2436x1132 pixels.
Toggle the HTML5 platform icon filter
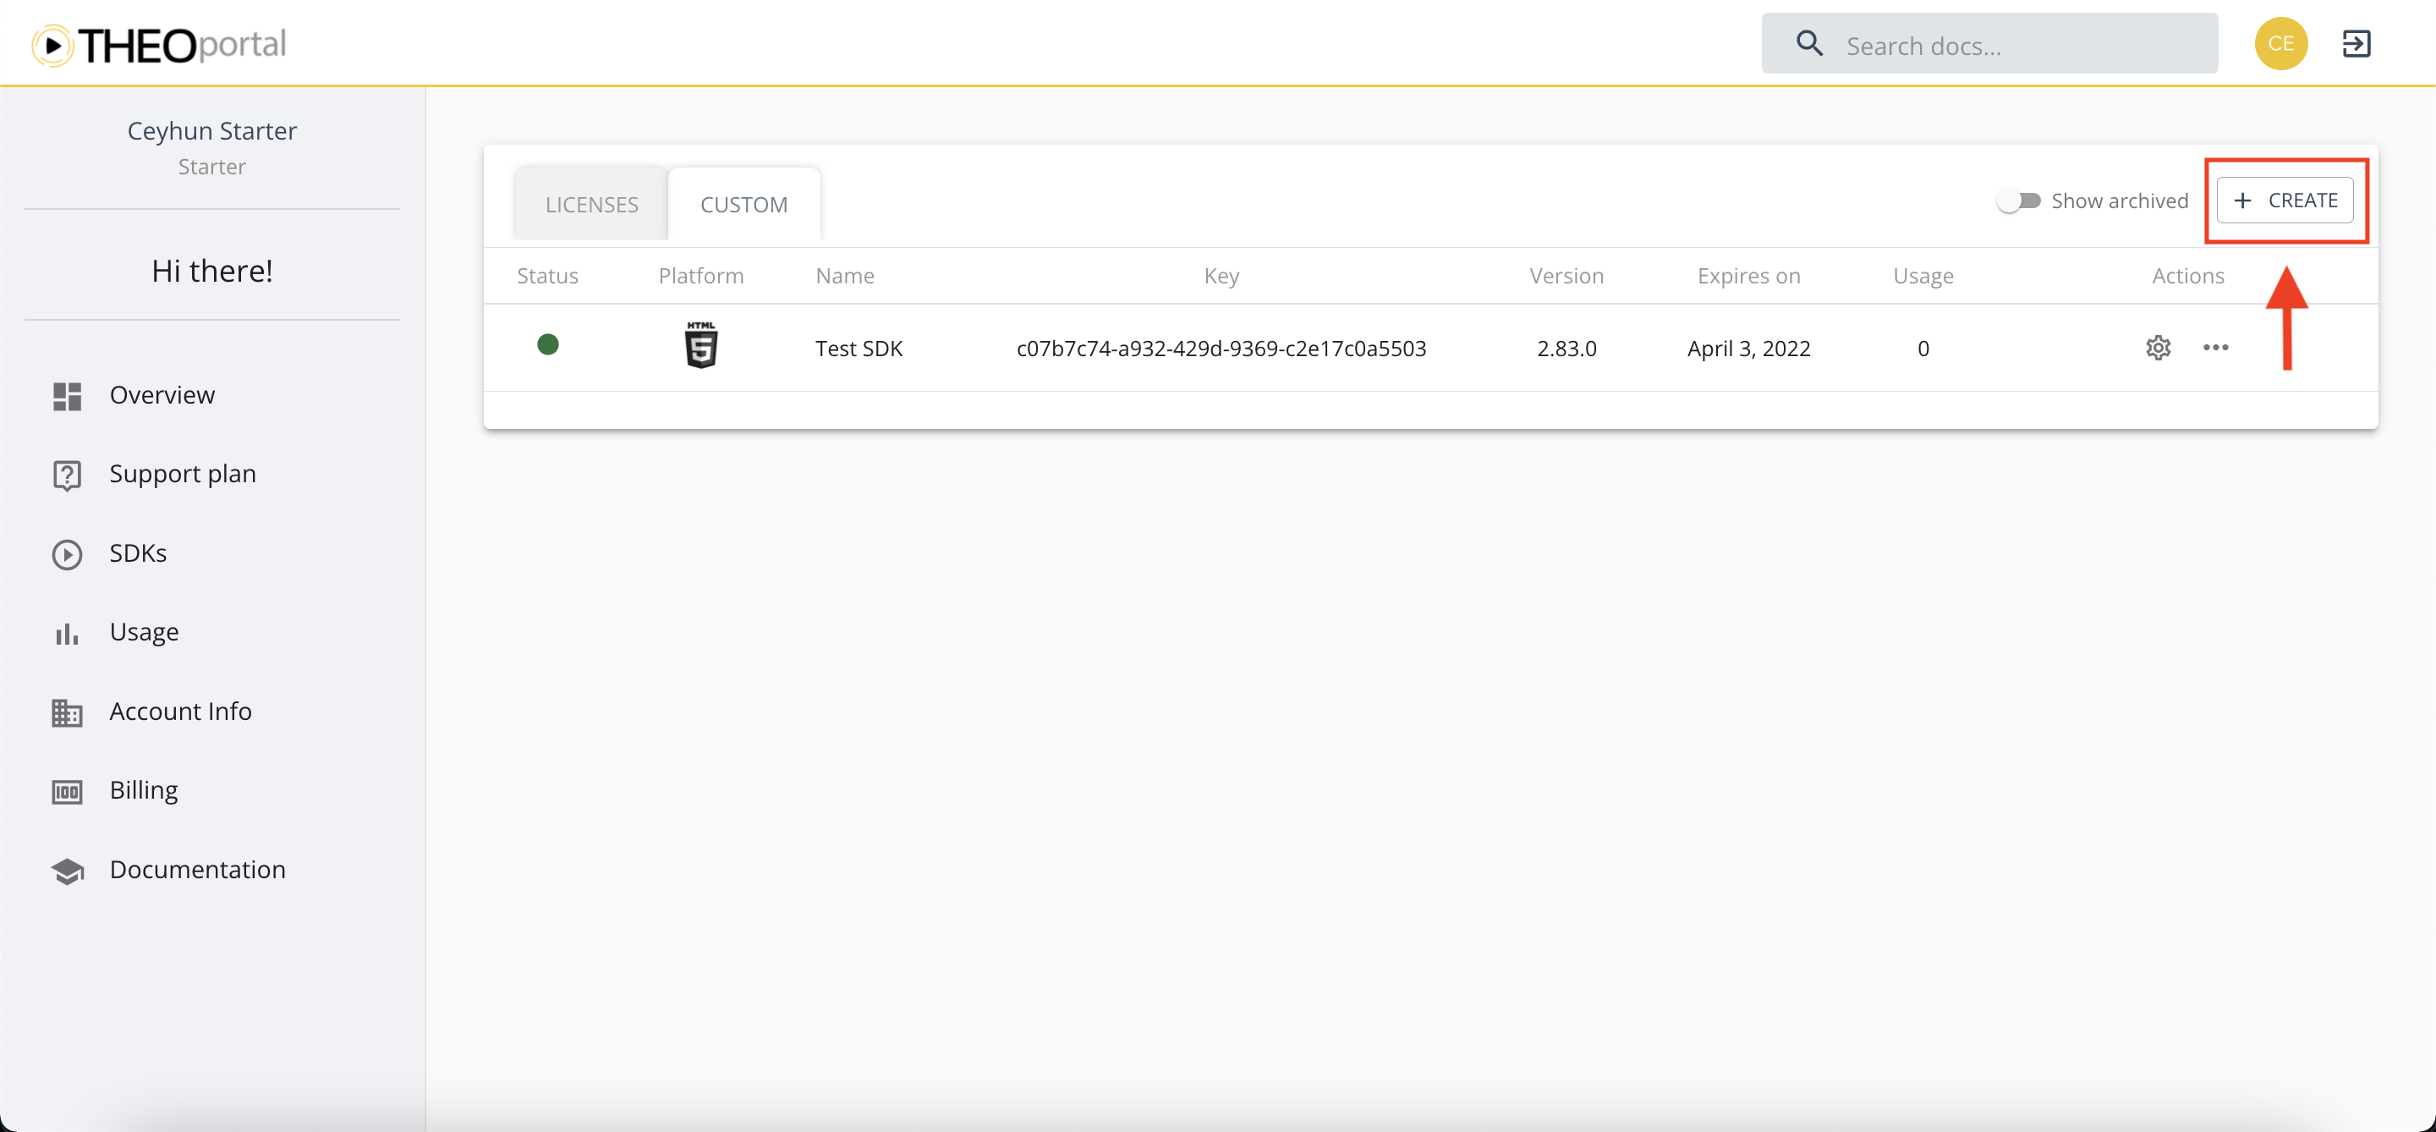click(x=700, y=343)
